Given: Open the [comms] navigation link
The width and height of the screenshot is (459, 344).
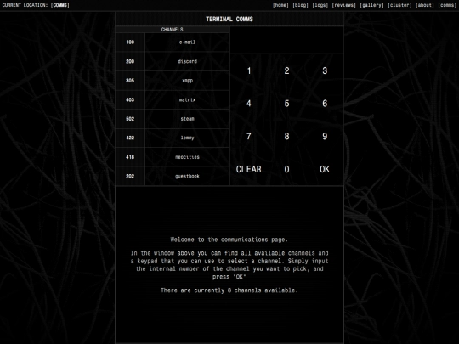Looking at the screenshot, I should (447, 5).
